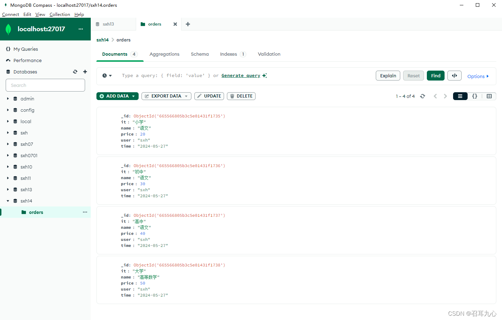The height and width of the screenshot is (320, 502).
Task: Click the orders folder icon in sidebar
Action: click(24, 212)
